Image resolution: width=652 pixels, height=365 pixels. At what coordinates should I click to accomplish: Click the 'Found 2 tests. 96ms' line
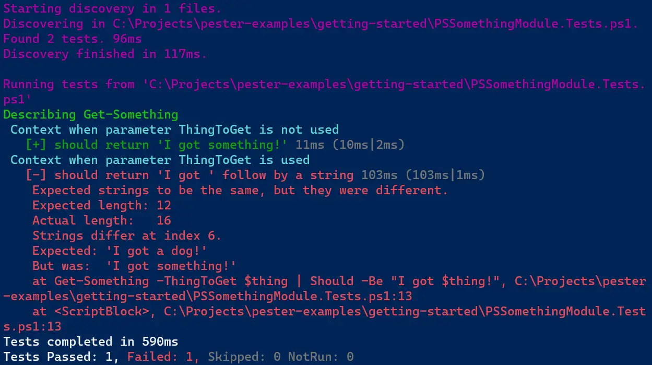tap(72, 39)
